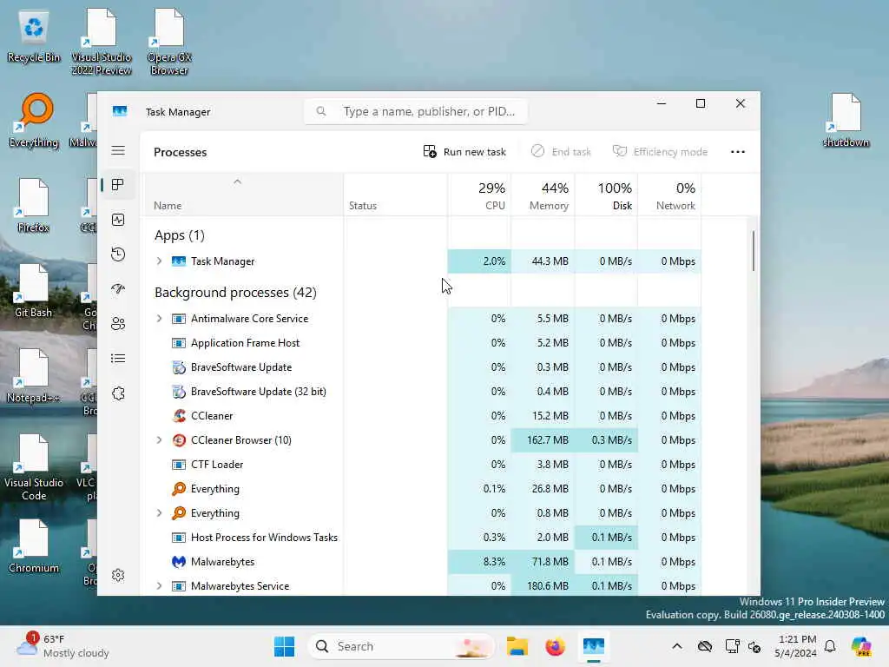The image size is (889, 667).
Task: Open the Details page icon in sidebar
Action: [118, 359]
